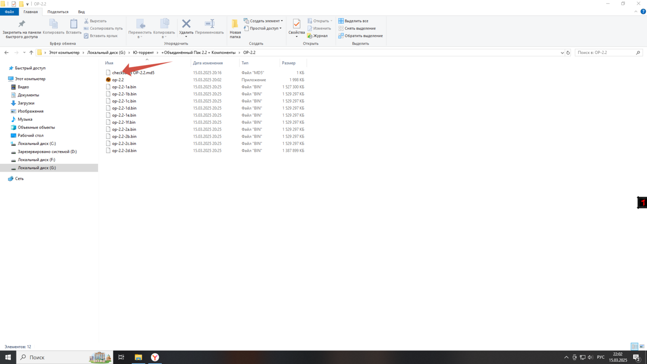The width and height of the screenshot is (647, 364).
Task: Switch to the Вид ribbon tab
Action: tap(81, 12)
